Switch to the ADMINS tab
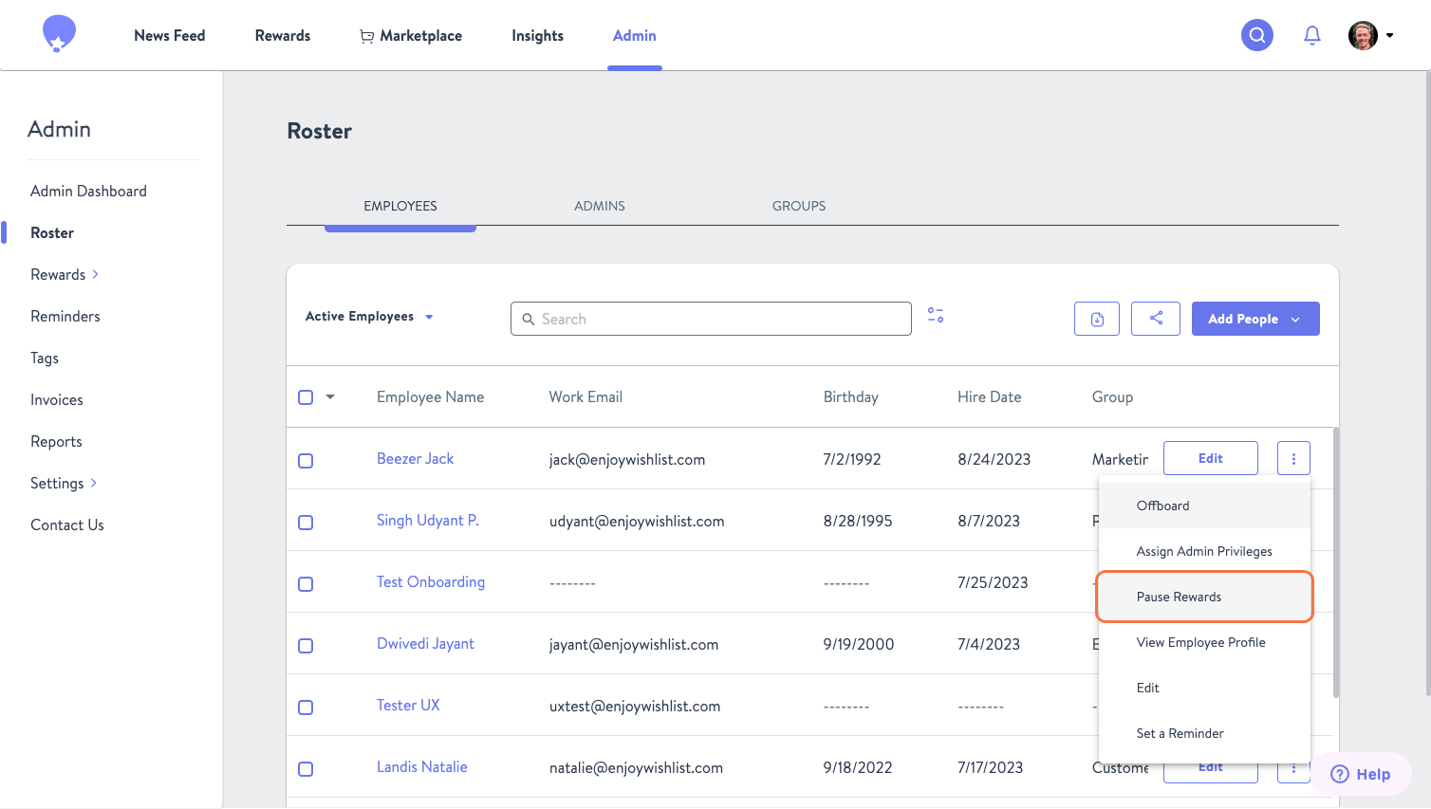The height and width of the screenshot is (809, 1431). click(x=600, y=206)
